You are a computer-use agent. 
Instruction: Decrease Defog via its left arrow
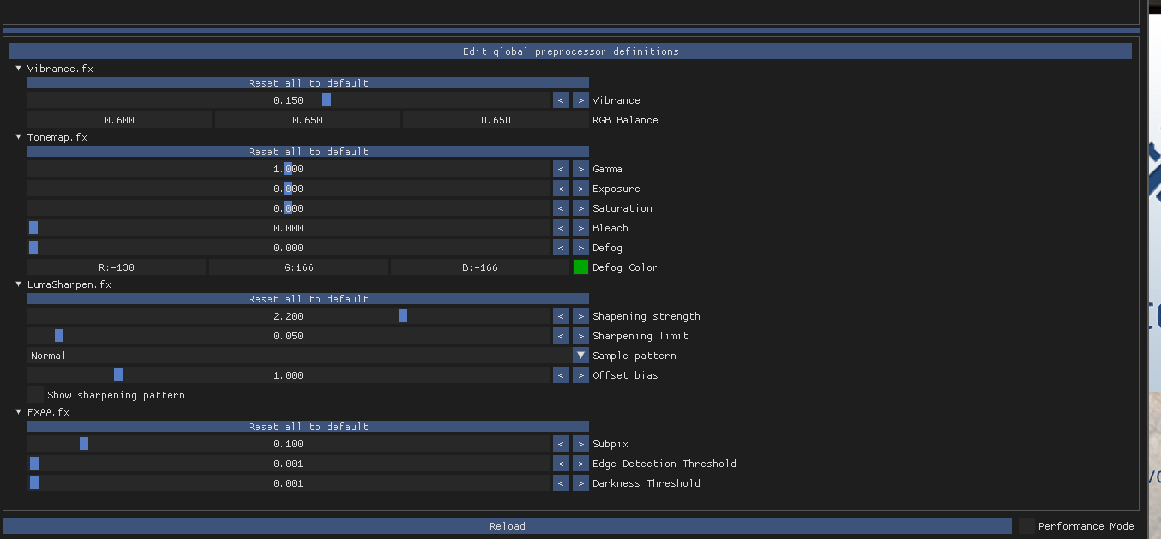(x=561, y=248)
